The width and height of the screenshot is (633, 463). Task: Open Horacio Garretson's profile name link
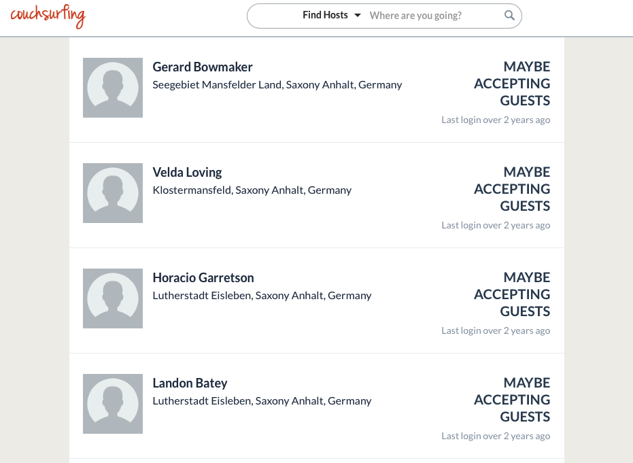tap(203, 277)
